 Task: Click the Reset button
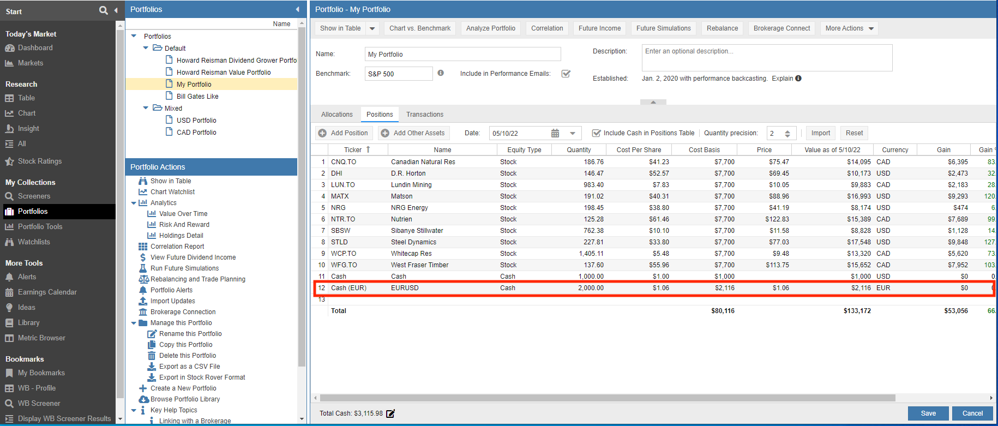(x=854, y=133)
